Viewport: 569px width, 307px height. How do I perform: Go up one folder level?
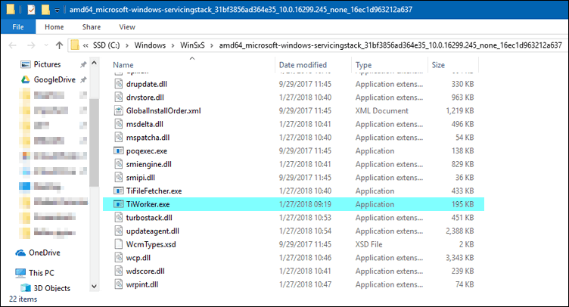(x=59, y=45)
